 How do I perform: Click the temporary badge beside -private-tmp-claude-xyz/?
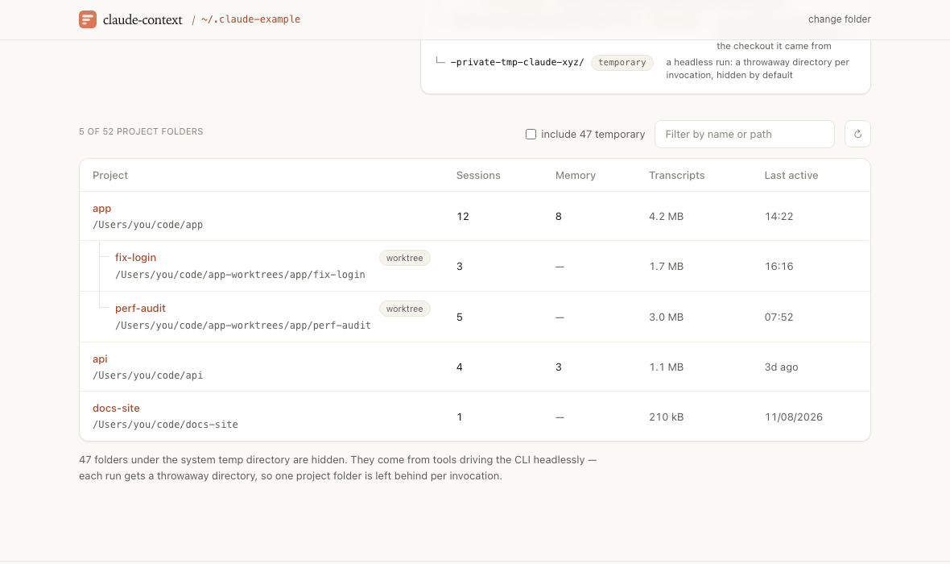622,63
